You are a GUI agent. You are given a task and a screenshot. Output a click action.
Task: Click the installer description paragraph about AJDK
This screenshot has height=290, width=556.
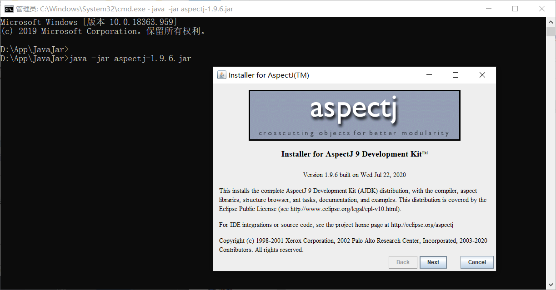click(x=353, y=200)
